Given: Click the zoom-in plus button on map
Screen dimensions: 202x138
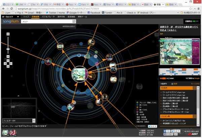Looking at the screenshot, I should pyautogui.click(x=8, y=34).
